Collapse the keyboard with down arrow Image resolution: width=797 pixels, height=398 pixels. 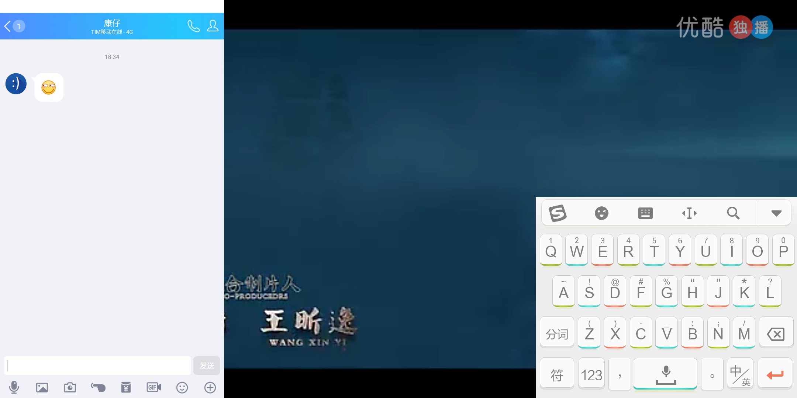point(776,213)
